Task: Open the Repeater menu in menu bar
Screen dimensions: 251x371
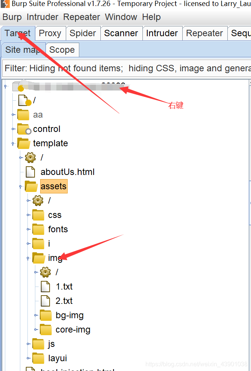Action: [82, 17]
